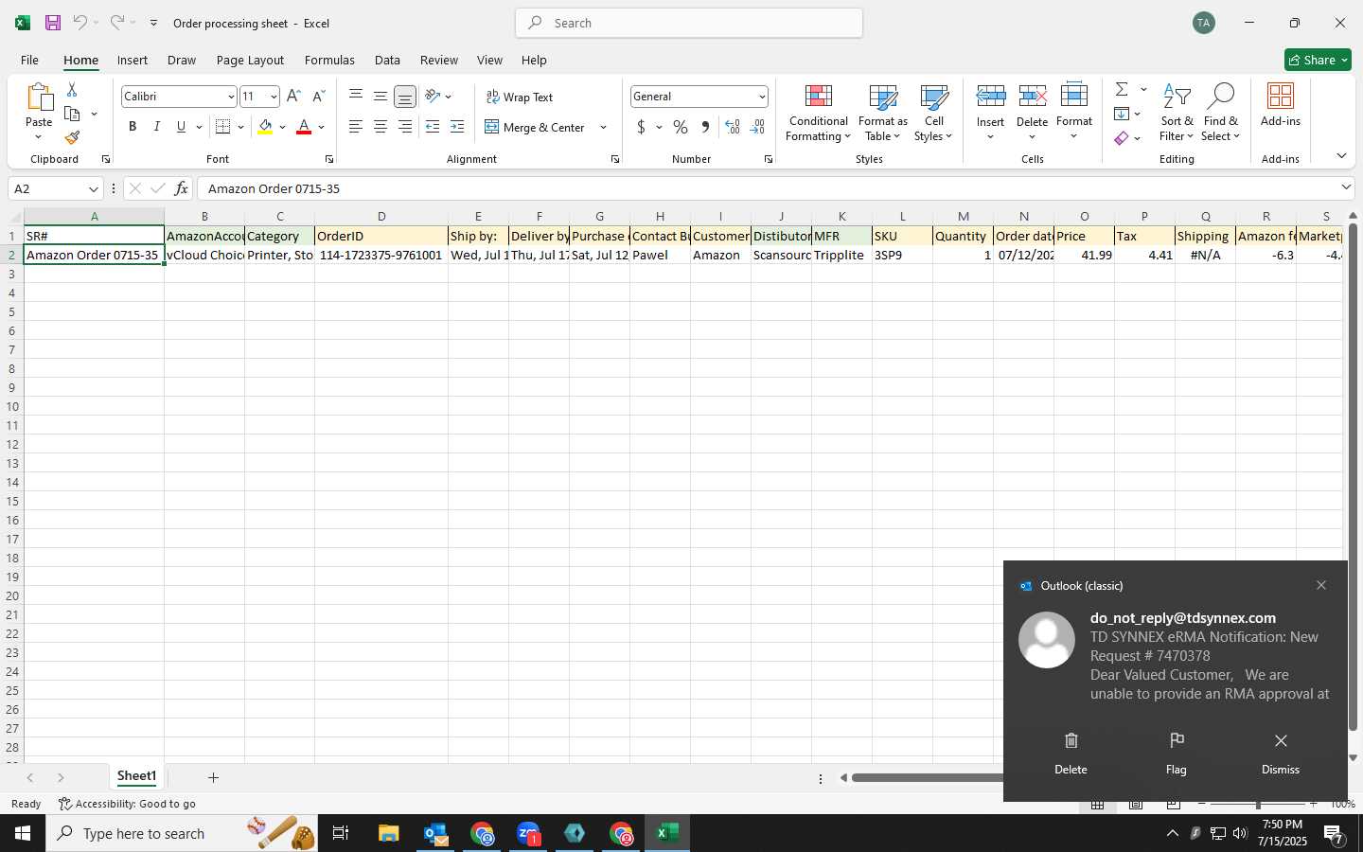Open the Number Format General dropdown
This screenshot has width=1363, height=852.
tap(761, 97)
